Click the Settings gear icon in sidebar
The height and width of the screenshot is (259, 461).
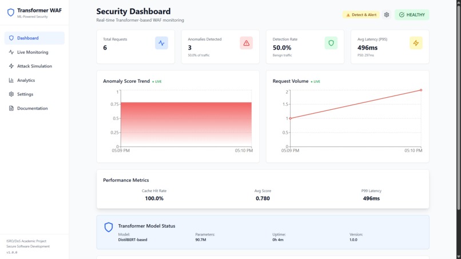tap(11, 94)
